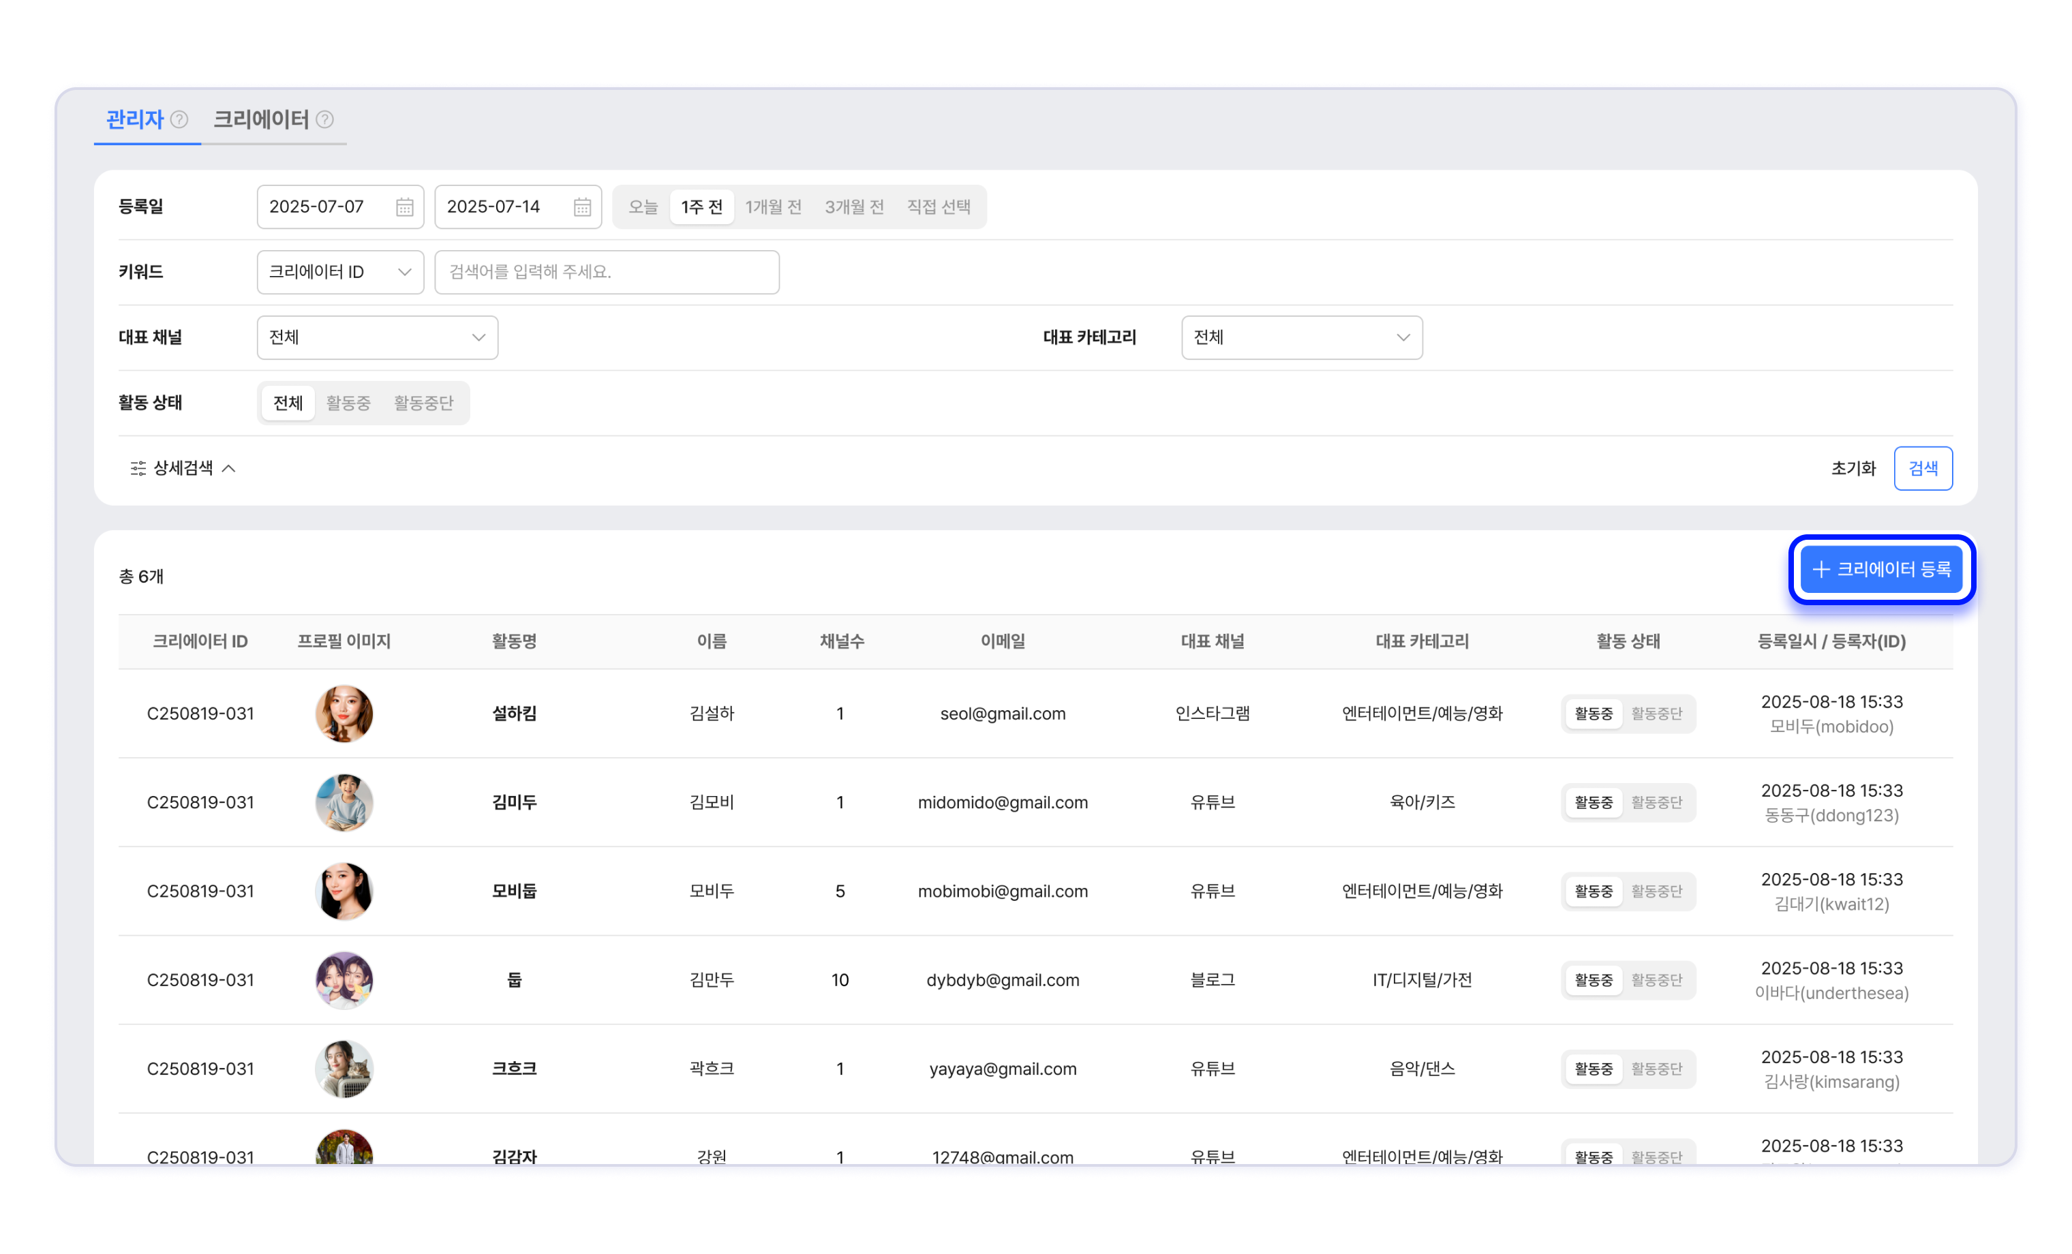Switch to the 크리에이터 tab
The image size is (2072, 1254).
click(x=262, y=119)
